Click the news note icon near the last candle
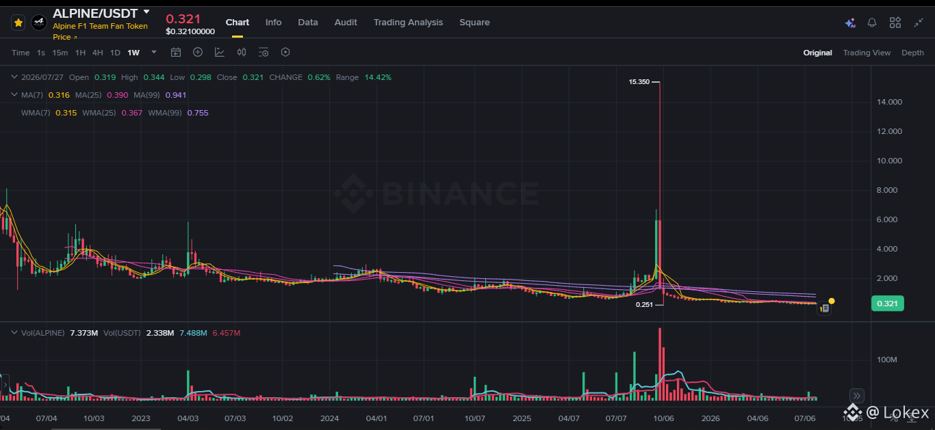This screenshot has width=935, height=430. [825, 309]
